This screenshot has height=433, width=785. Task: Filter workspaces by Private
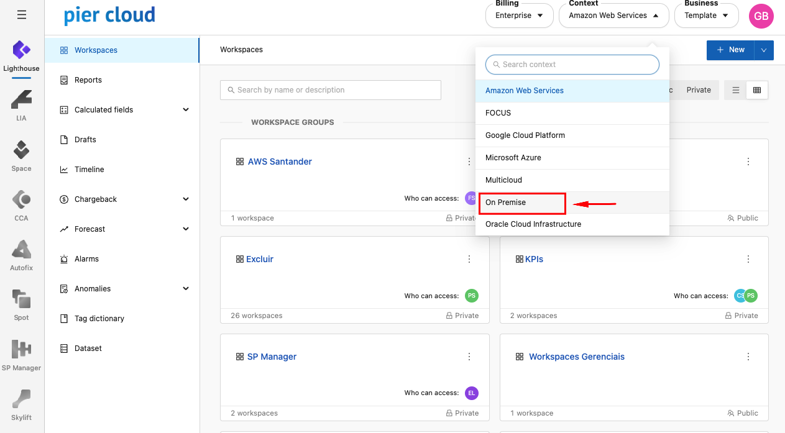pos(699,90)
